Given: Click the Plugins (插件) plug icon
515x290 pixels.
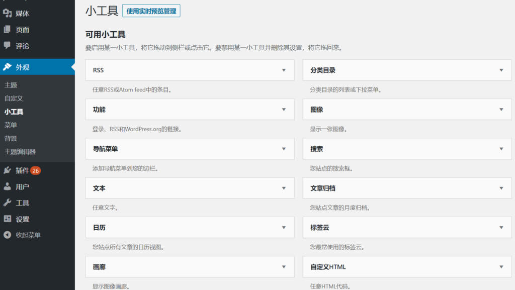Looking at the screenshot, I should pos(8,170).
